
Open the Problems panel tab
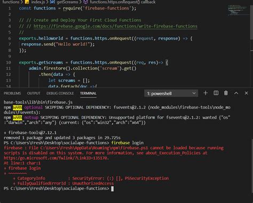coord(12,93)
